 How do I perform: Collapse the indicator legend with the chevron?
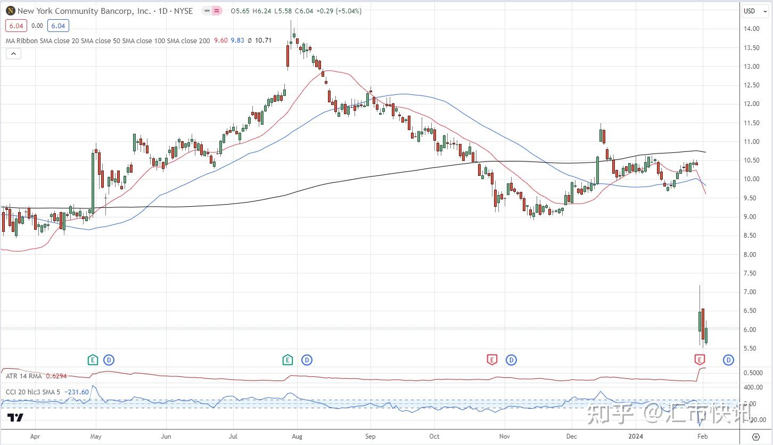click(x=13, y=53)
